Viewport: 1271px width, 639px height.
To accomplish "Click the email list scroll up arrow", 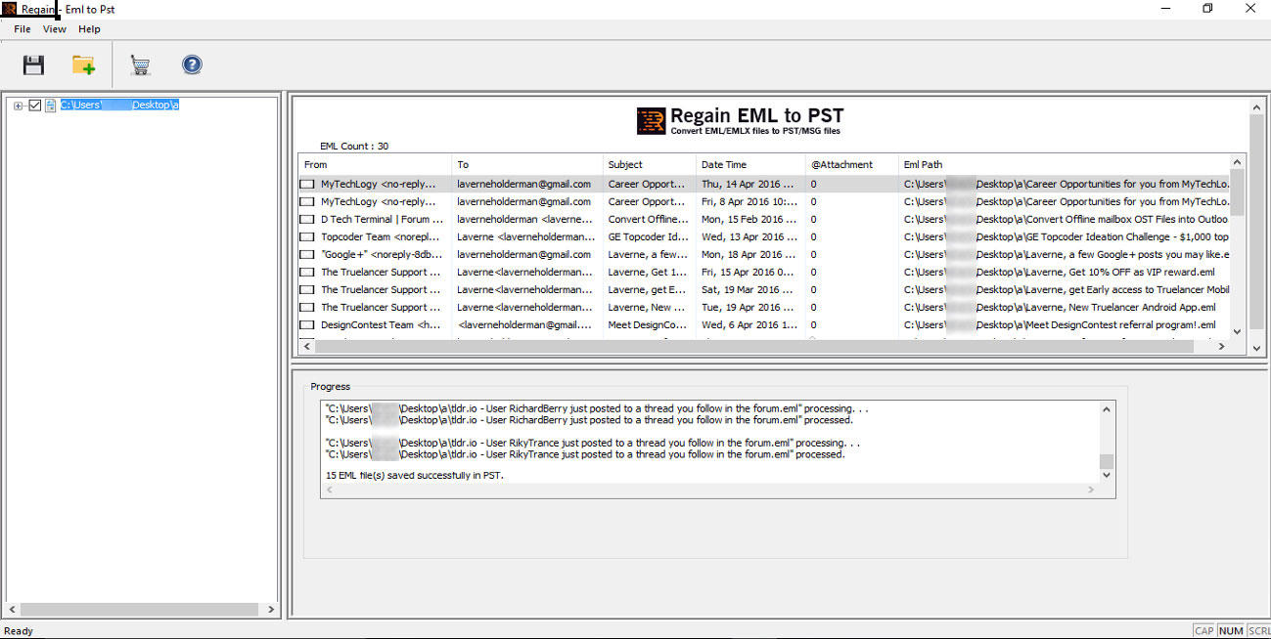I will [x=1238, y=162].
